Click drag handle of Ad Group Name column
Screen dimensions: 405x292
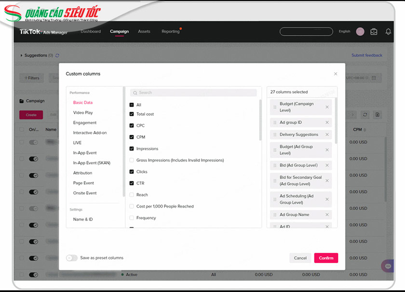275,215
